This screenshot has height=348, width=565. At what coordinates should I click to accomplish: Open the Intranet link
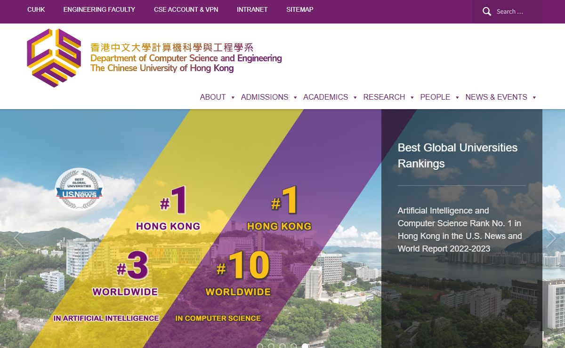(252, 9)
